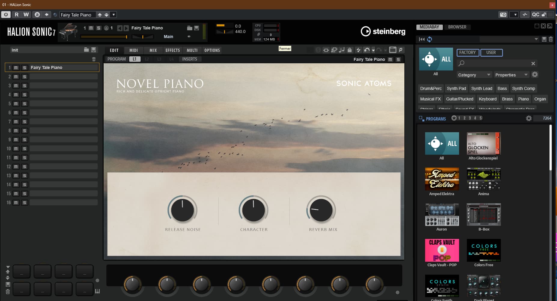Save the Init multi with disk icon
The height and width of the screenshot is (301, 557).
pyautogui.click(x=94, y=50)
